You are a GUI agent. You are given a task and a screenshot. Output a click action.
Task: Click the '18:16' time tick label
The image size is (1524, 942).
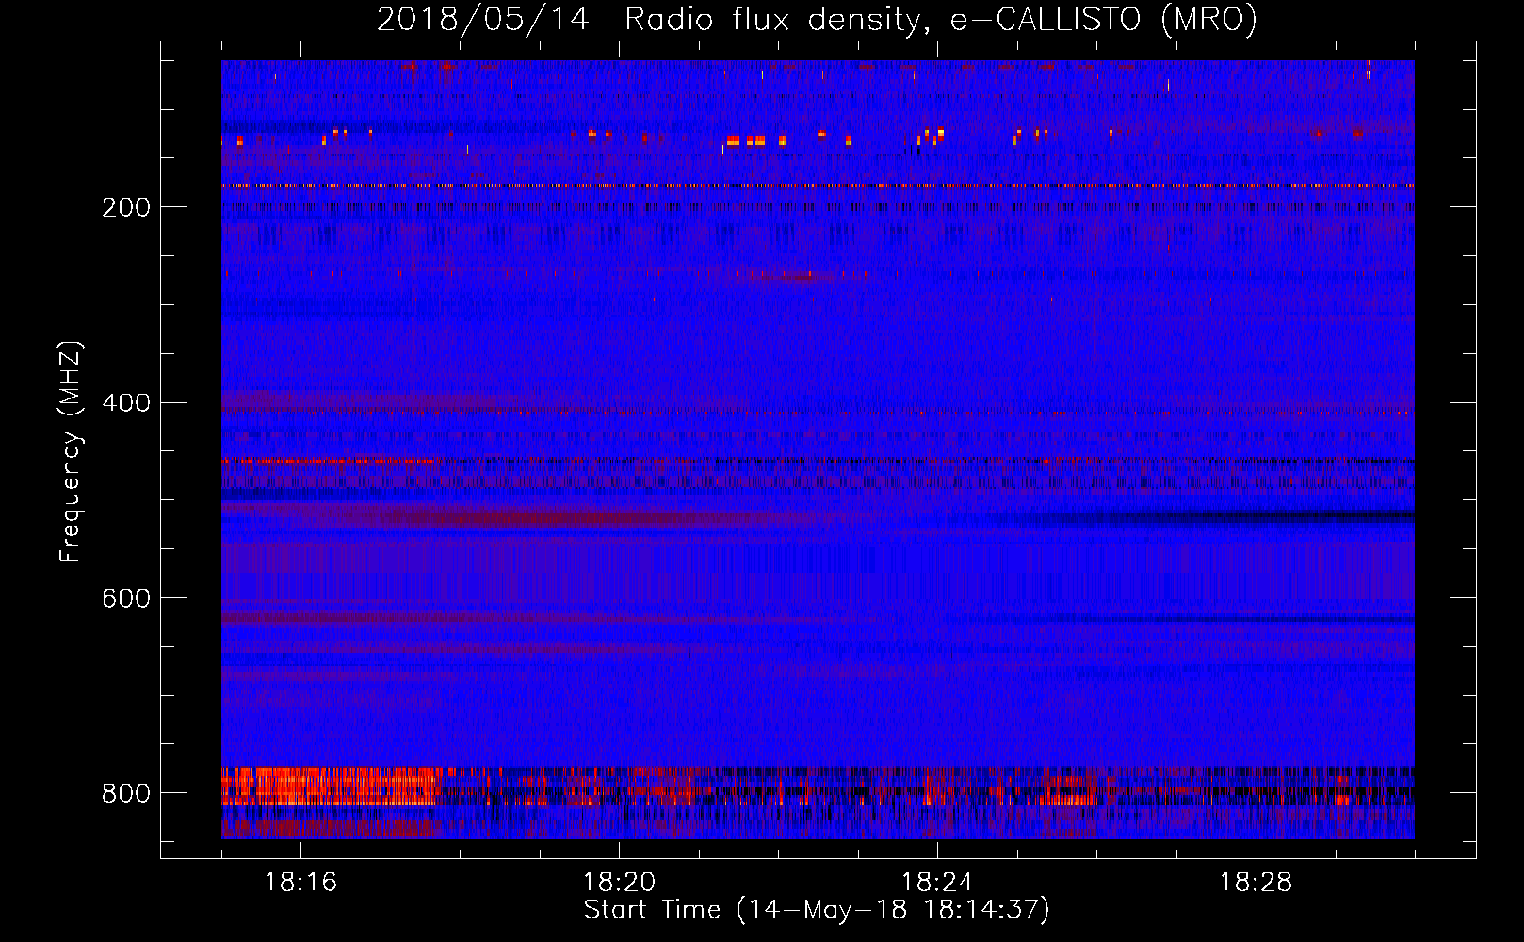point(300,883)
